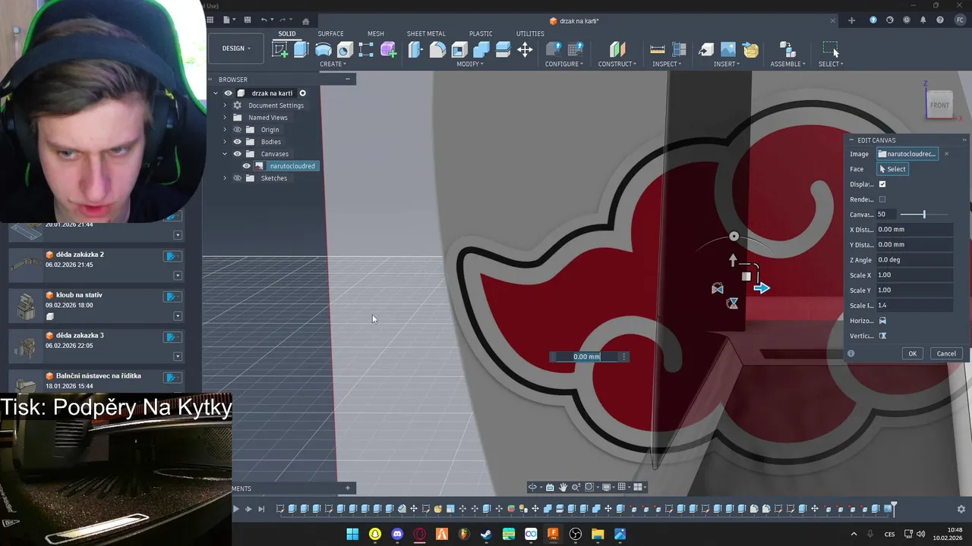Select the Hole tool

[x=345, y=50]
